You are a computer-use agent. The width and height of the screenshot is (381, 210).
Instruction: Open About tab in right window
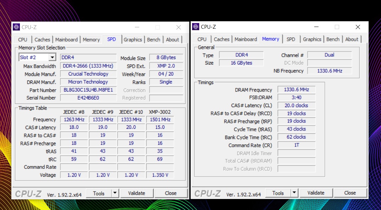tap(352, 39)
